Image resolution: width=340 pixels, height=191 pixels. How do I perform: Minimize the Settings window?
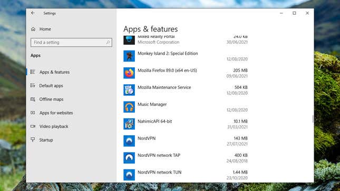pyautogui.click(x=281, y=13)
